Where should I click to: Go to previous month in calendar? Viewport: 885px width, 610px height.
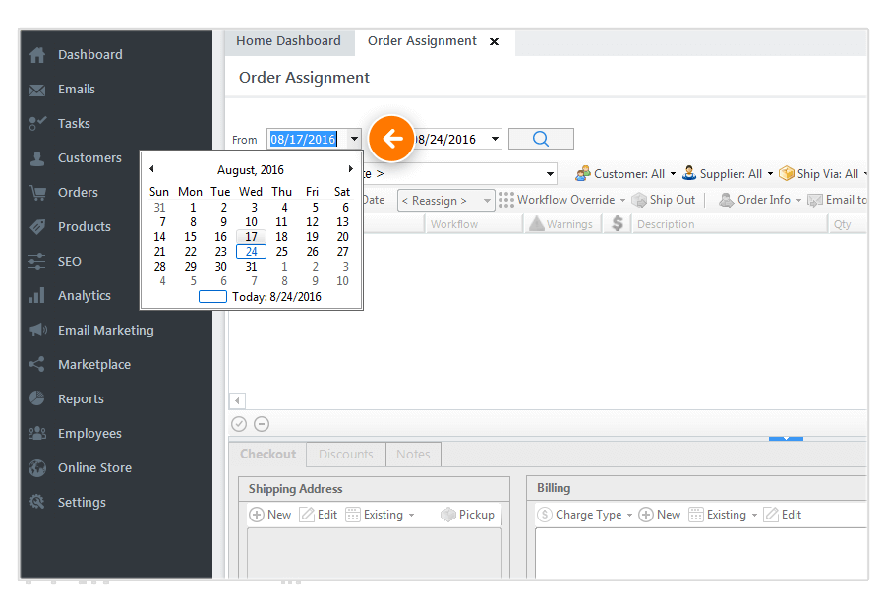tap(151, 169)
